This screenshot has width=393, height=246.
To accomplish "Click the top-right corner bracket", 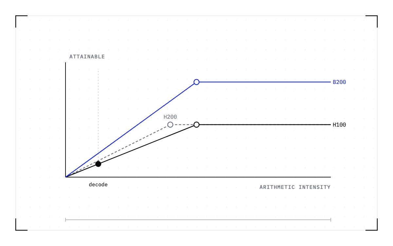I will click(372, 21).
